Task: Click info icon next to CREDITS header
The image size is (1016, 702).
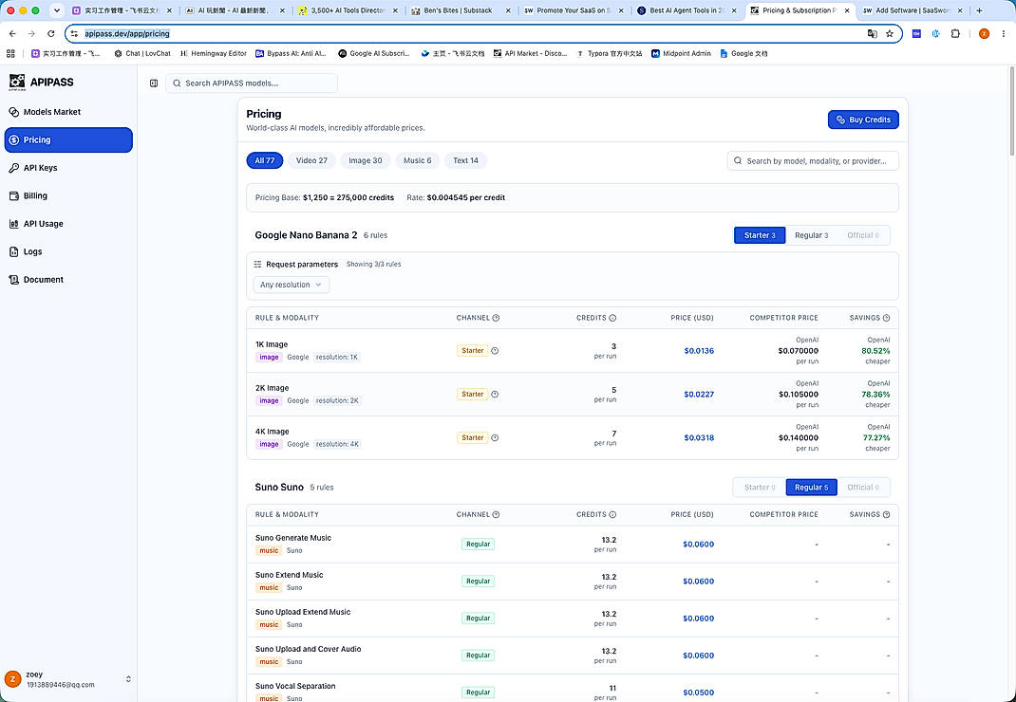Action: click(612, 318)
